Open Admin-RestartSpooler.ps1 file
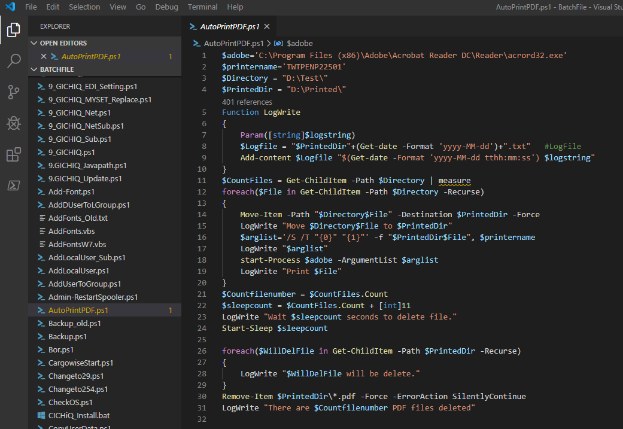The height and width of the screenshot is (429, 623). coord(105,297)
